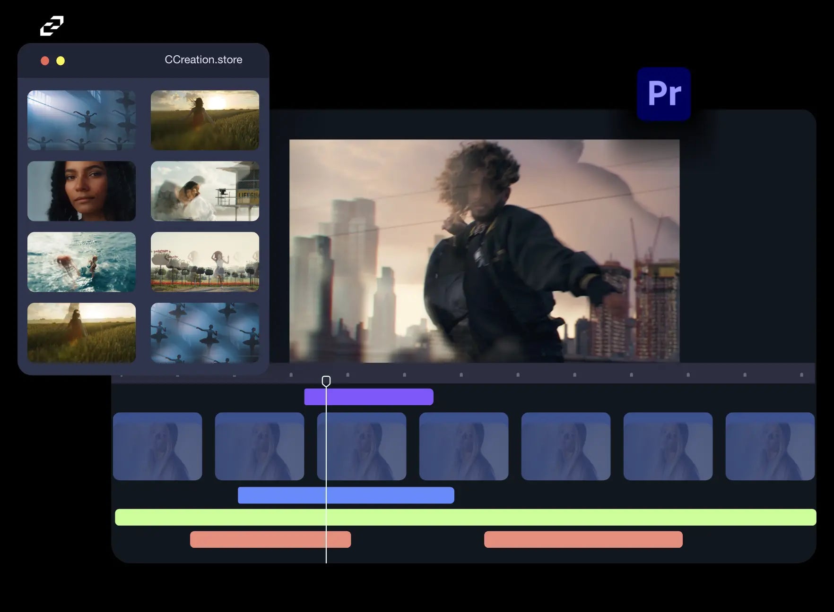
Task: Click the playhead handle on the timeline ruler
Action: pyautogui.click(x=326, y=381)
